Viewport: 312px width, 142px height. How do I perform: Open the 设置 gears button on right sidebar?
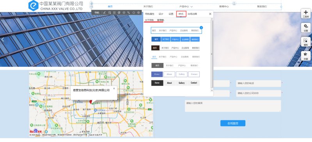(306, 28)
